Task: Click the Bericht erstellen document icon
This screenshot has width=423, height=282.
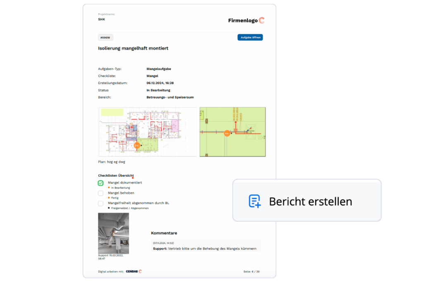Action: point(254,201)
